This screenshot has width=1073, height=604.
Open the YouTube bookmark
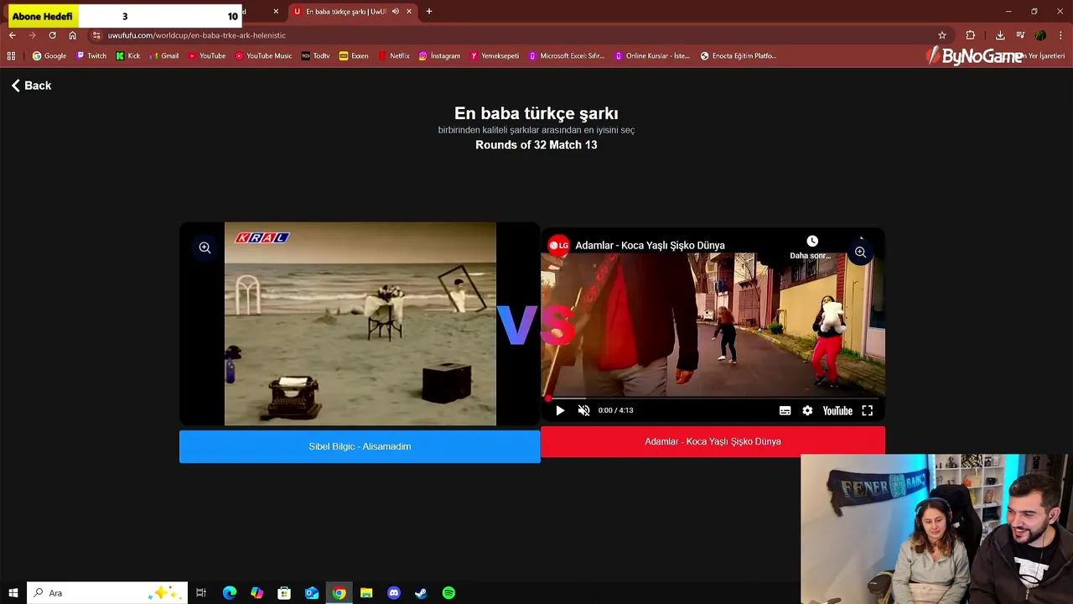pyautogui.click(x=207, y=56)
